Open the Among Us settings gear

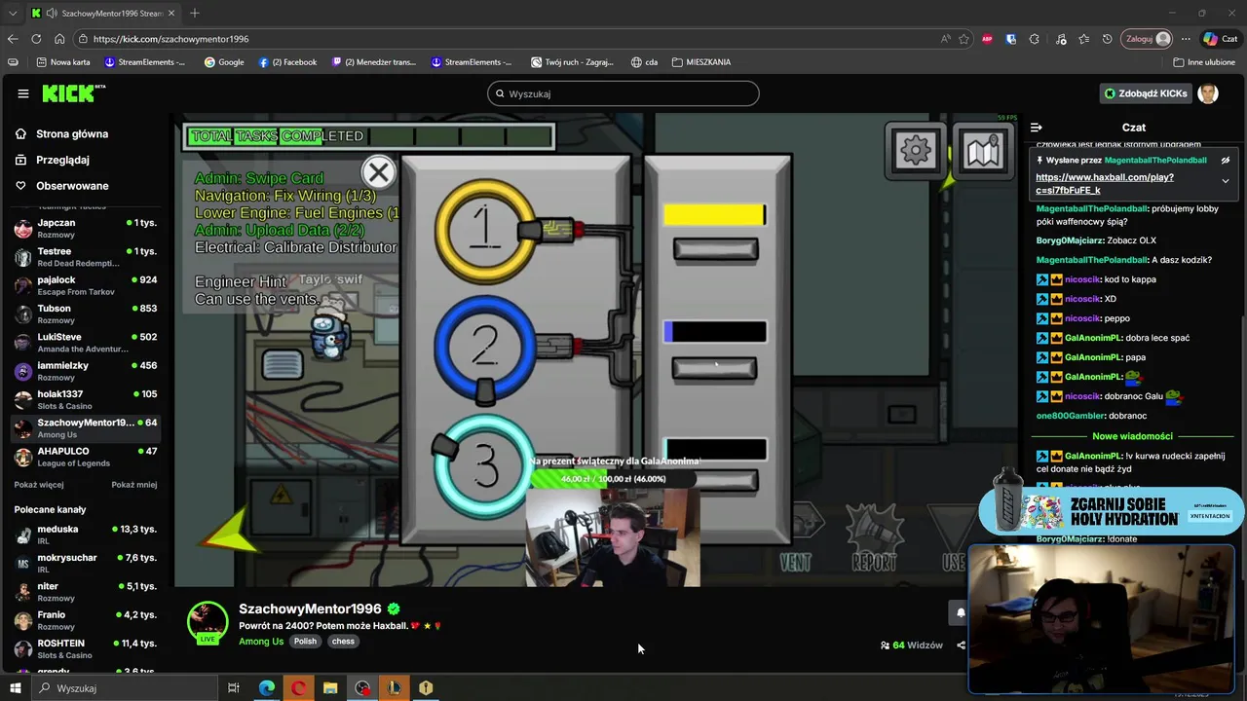pyautogui.click(x=915, y=151)
